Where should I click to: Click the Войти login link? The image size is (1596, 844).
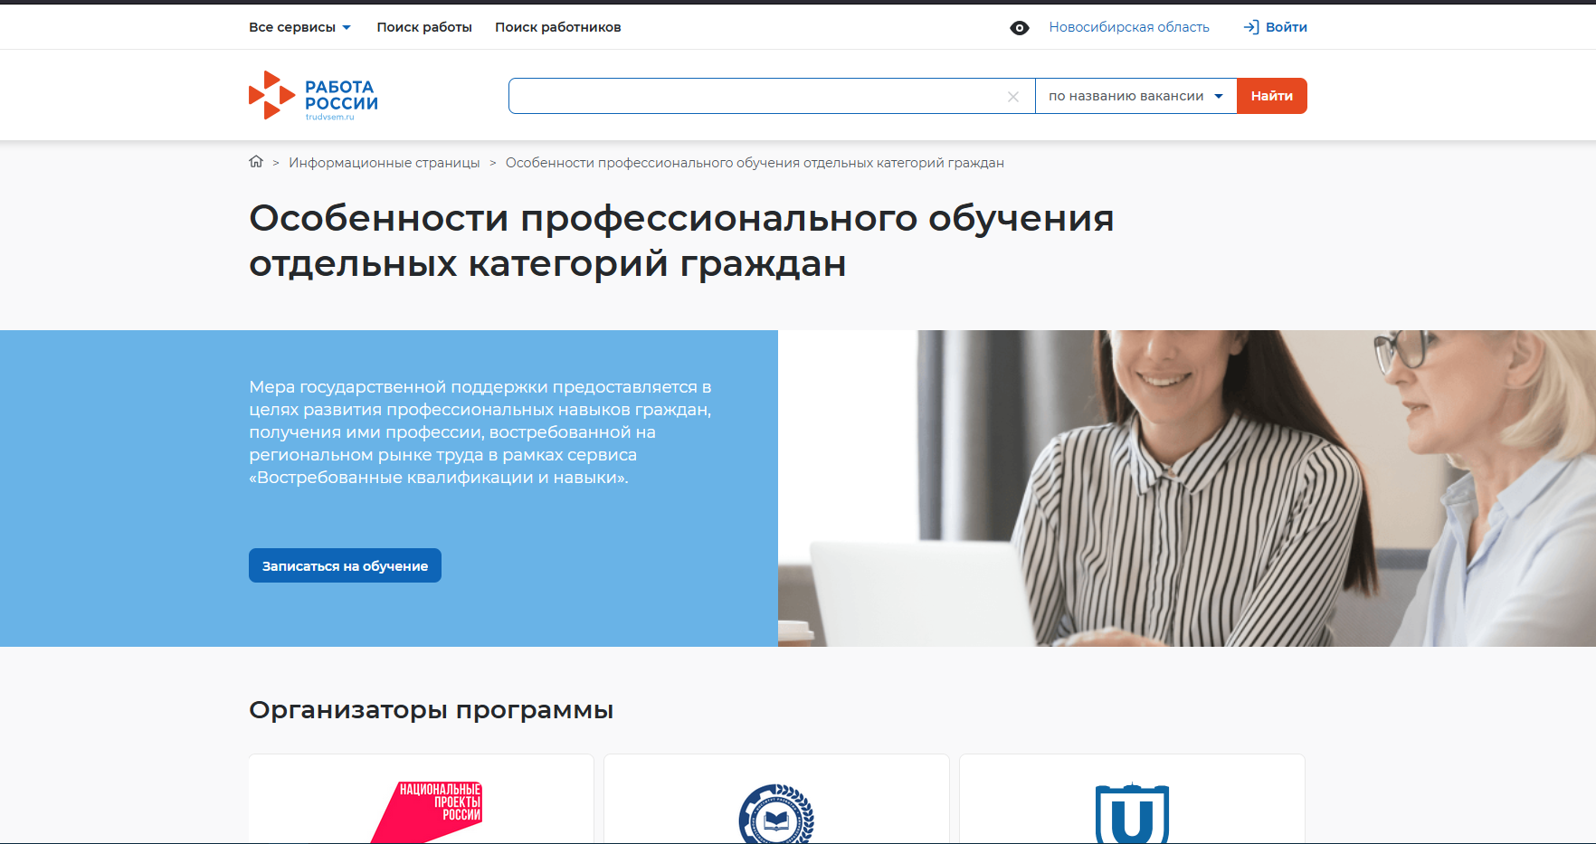(1286, 27)
